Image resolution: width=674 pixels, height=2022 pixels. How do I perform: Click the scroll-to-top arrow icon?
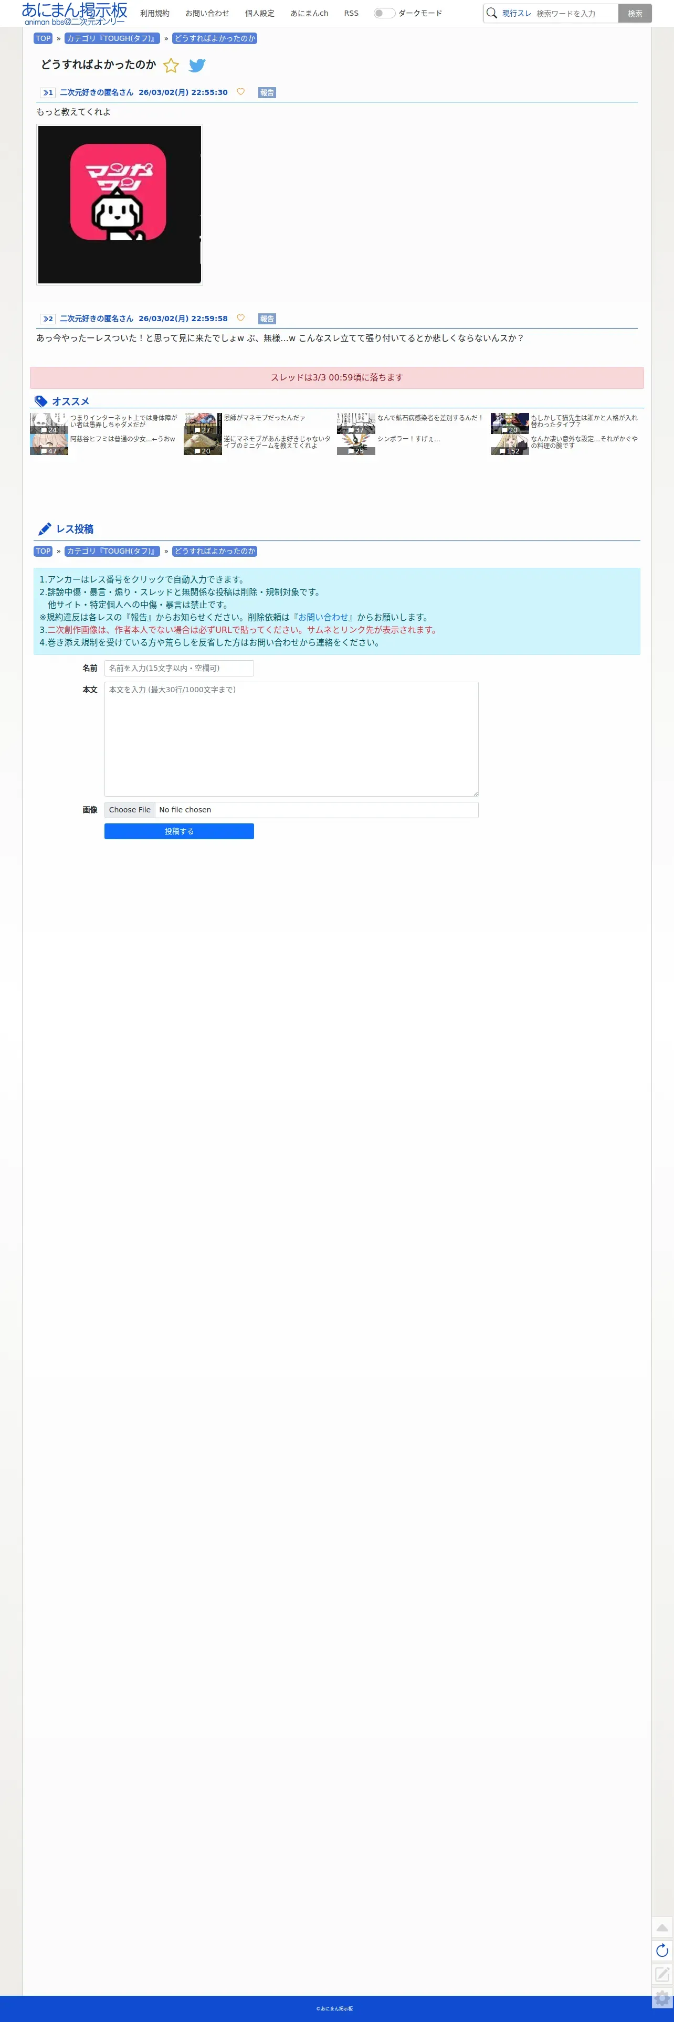(x=662, y=1927)
